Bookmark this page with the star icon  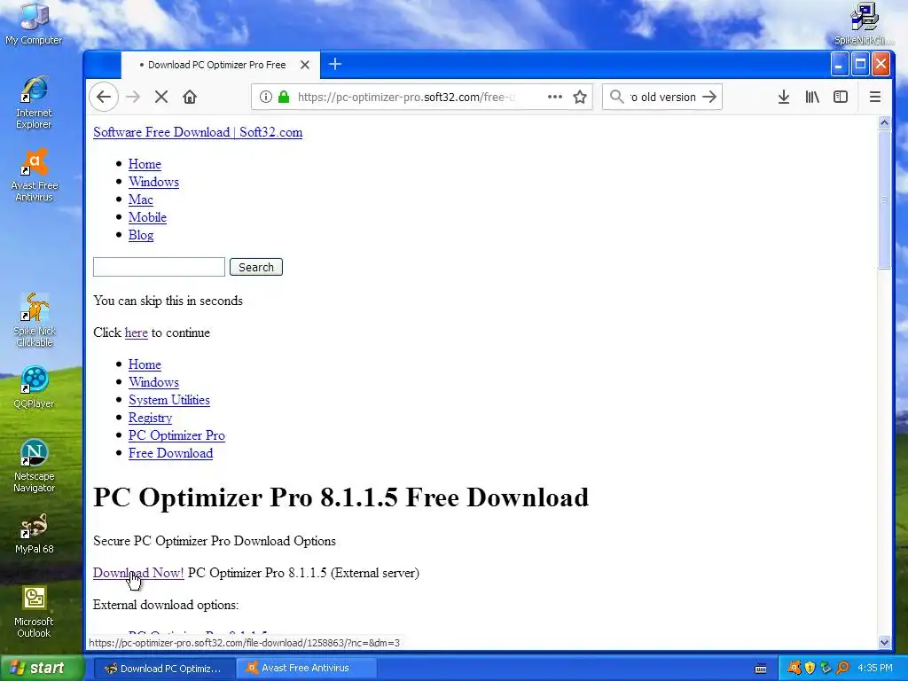580,97
